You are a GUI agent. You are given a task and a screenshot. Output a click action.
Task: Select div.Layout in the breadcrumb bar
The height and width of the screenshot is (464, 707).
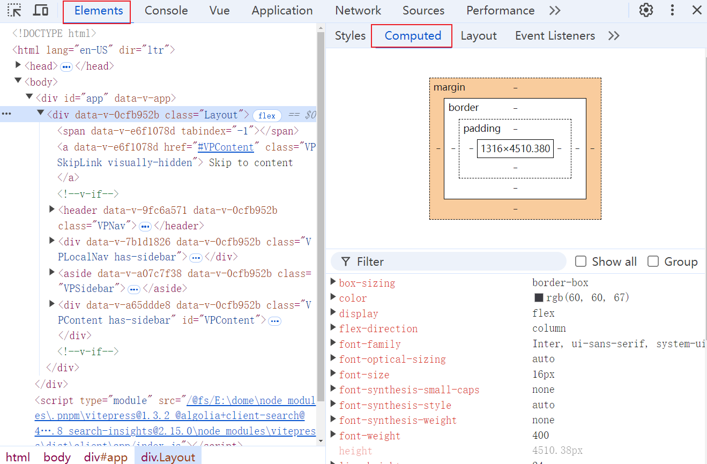(x=168, y=457)
